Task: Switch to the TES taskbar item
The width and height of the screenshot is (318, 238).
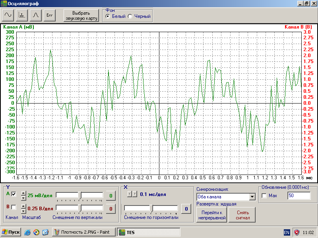Action: [x=148, y=232]
